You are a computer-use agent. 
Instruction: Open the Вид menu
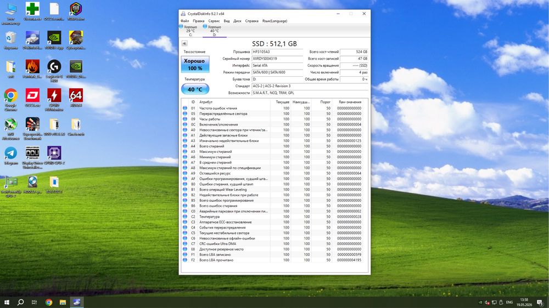[x=227, y=21]
